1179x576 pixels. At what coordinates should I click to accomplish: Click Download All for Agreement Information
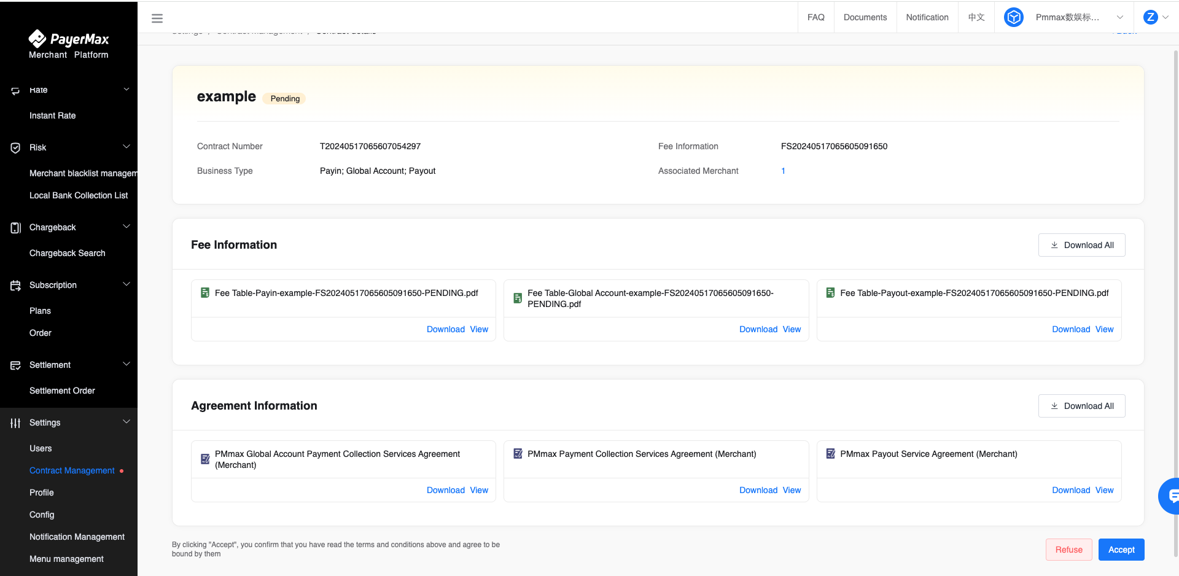pos(1082,406)
